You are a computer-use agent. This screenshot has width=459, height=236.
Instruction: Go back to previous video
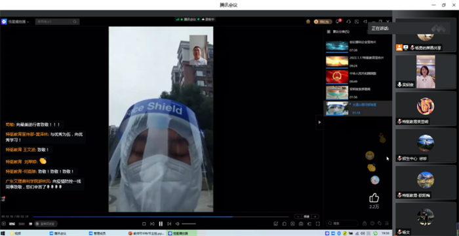152,224
